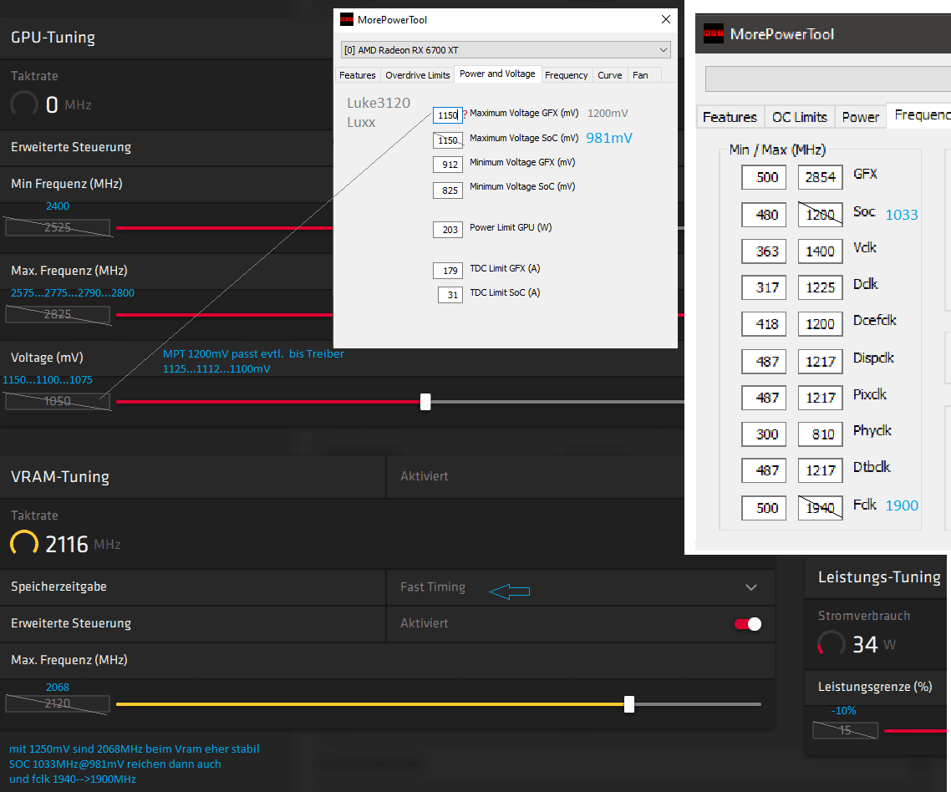Click the TDC Limit GFX (A) field
Image resolution: width=951 pixels, height=792 pixels.
[448, 271]
